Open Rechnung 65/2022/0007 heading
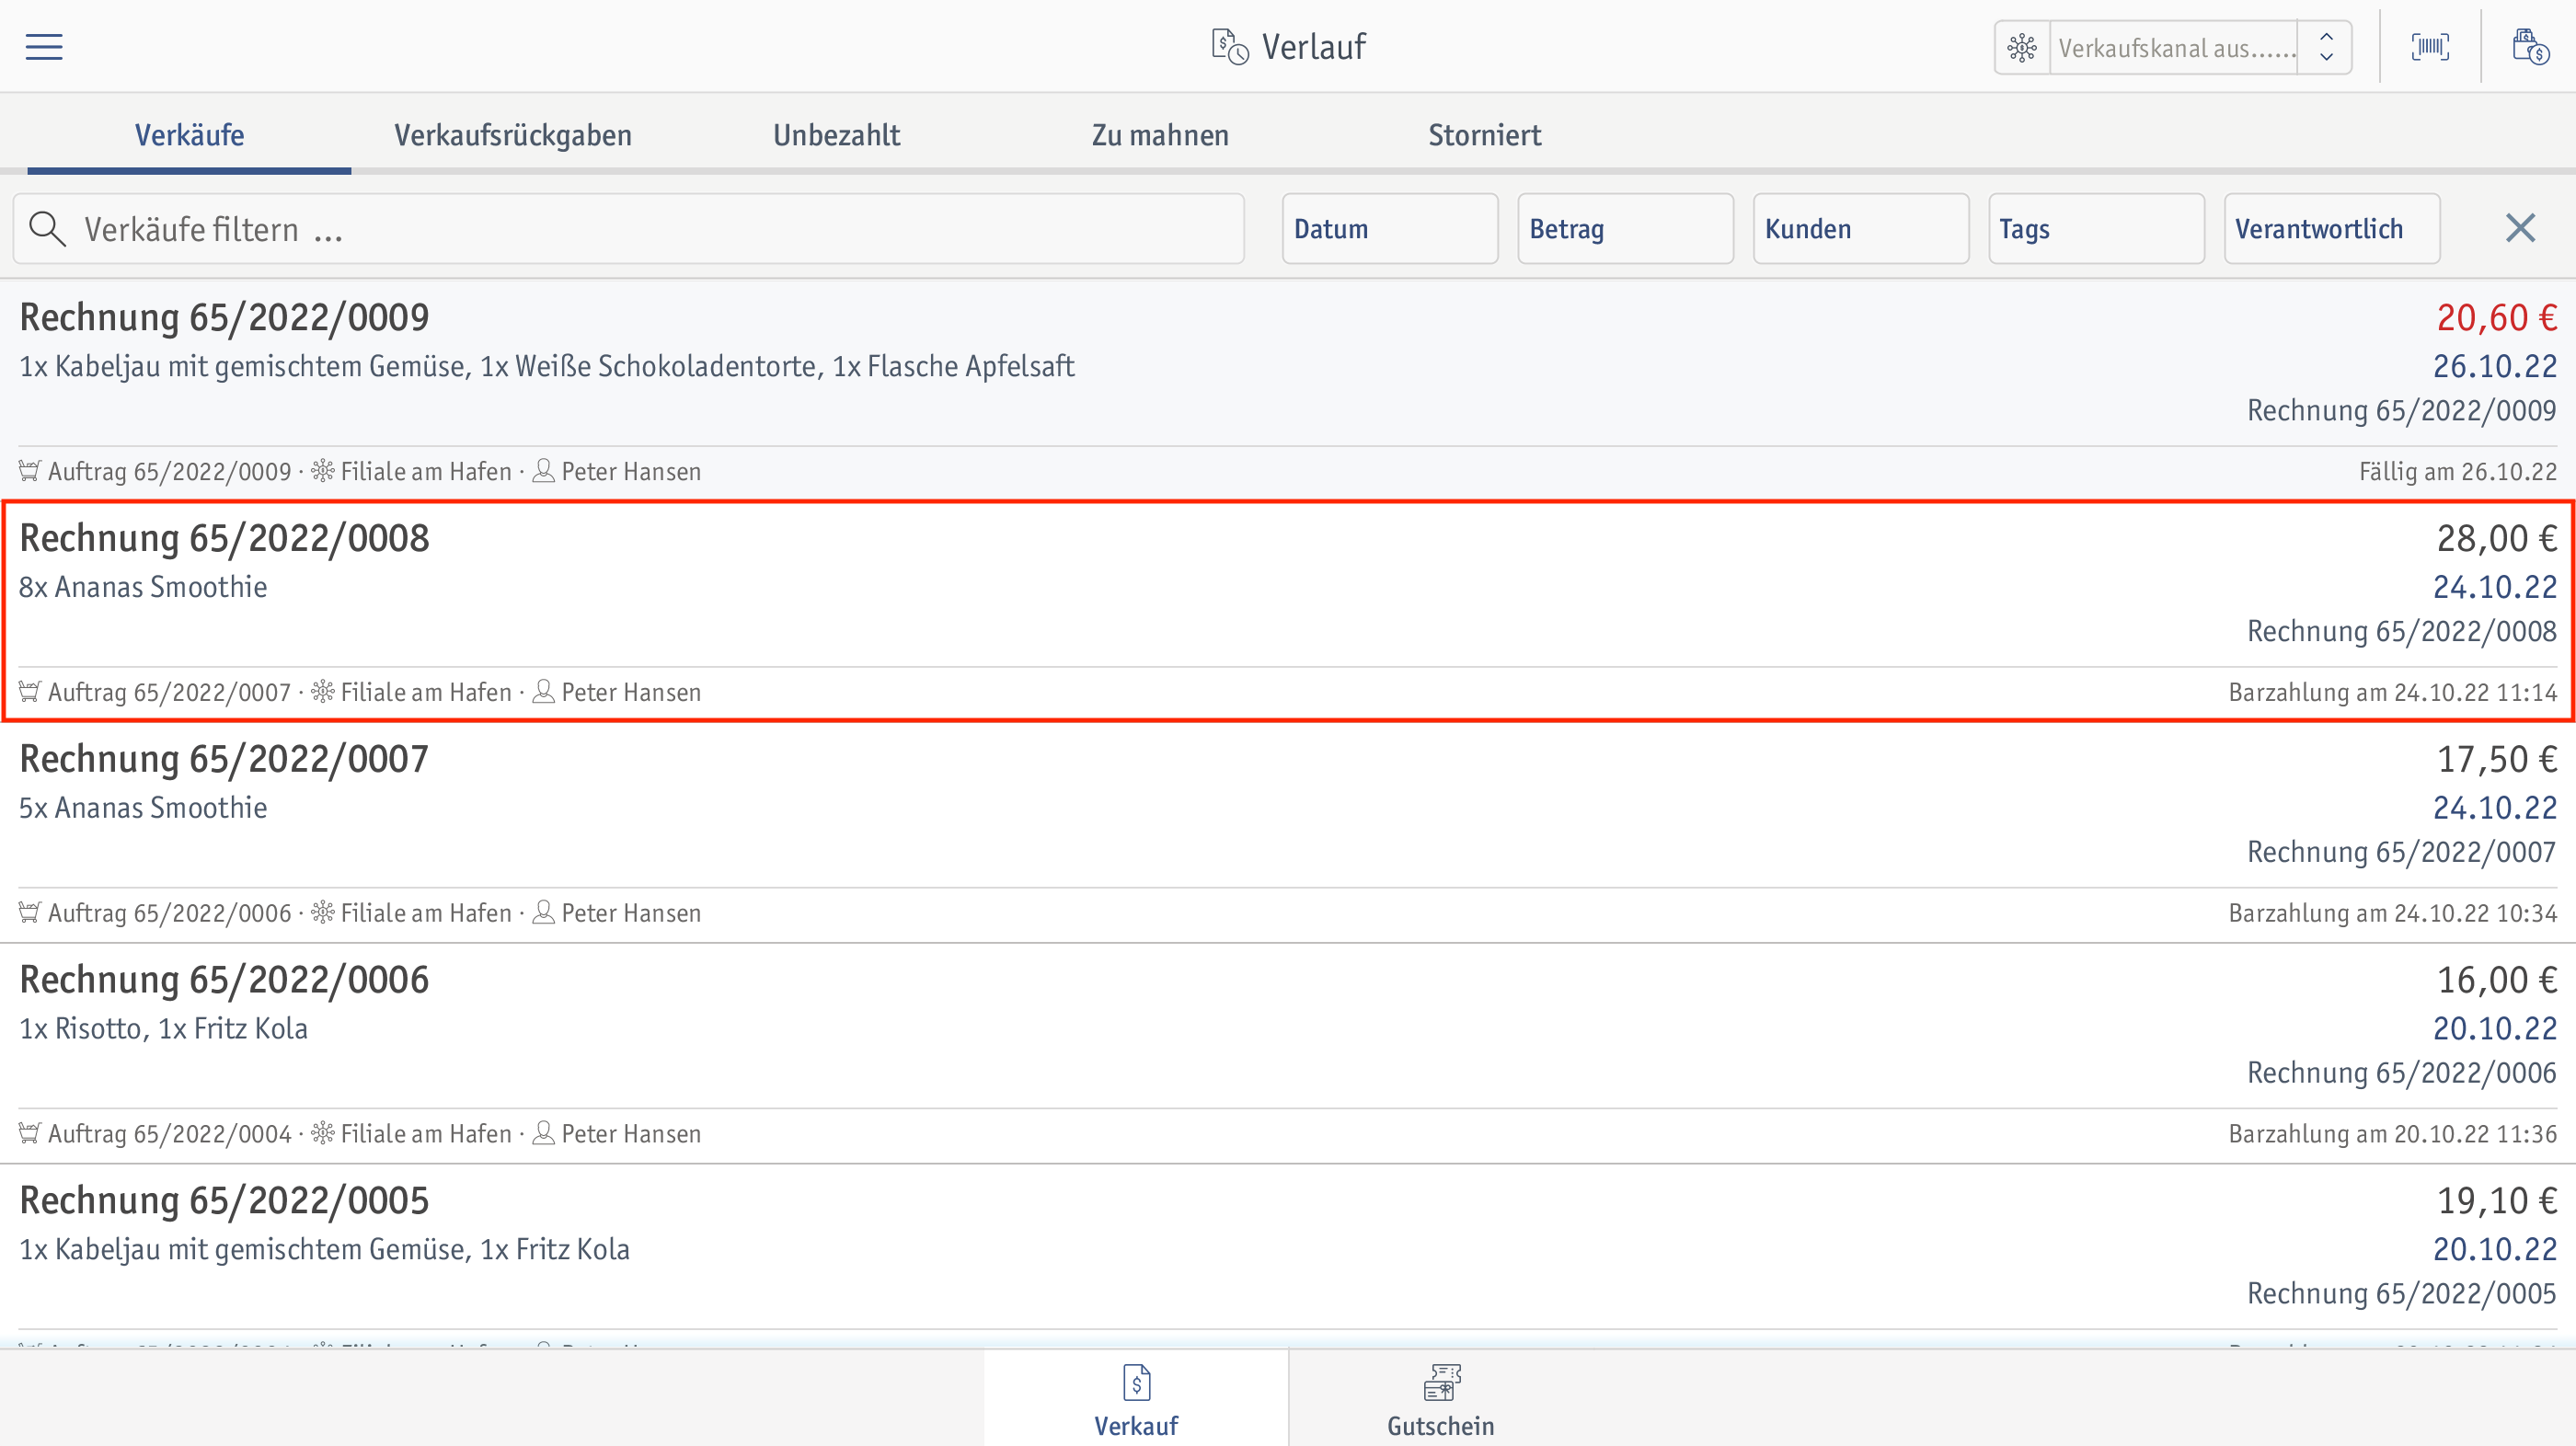The image size is (2576, 1446). (224, 760)
